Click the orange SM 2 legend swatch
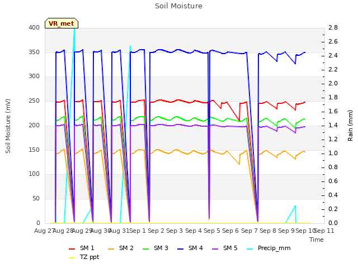358x268 pixels. [111, 249]
